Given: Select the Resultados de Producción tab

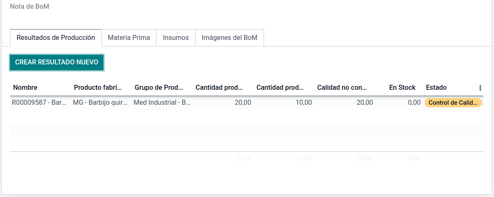Looking at the screenshot, I should pyautogui.click(x=56, y=38).
